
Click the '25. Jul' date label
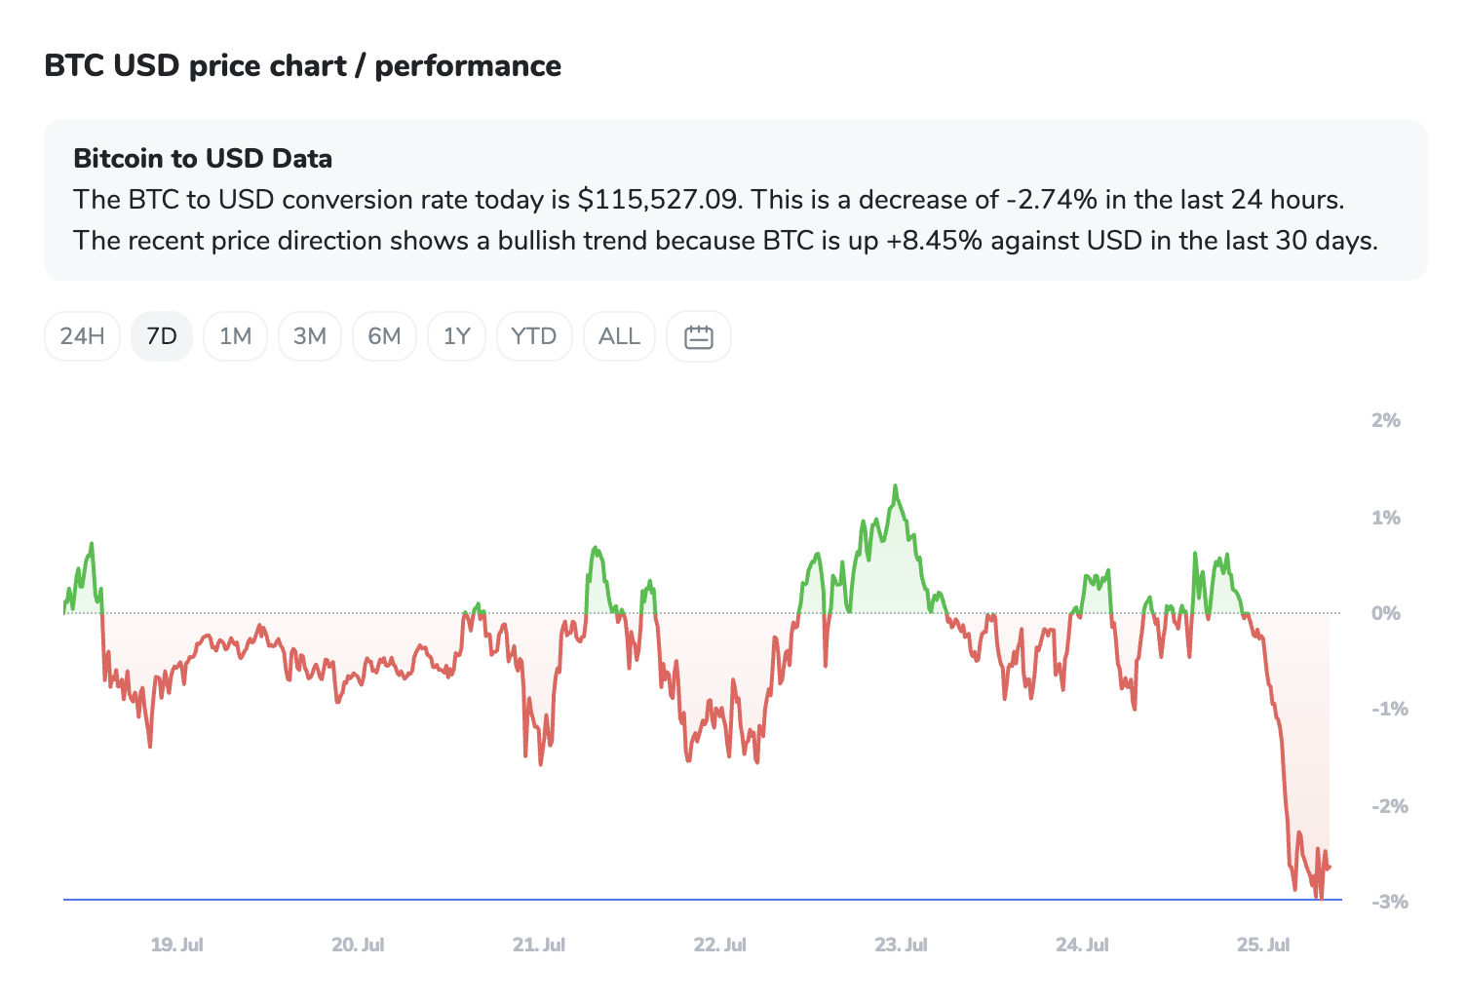[1263, 945]
